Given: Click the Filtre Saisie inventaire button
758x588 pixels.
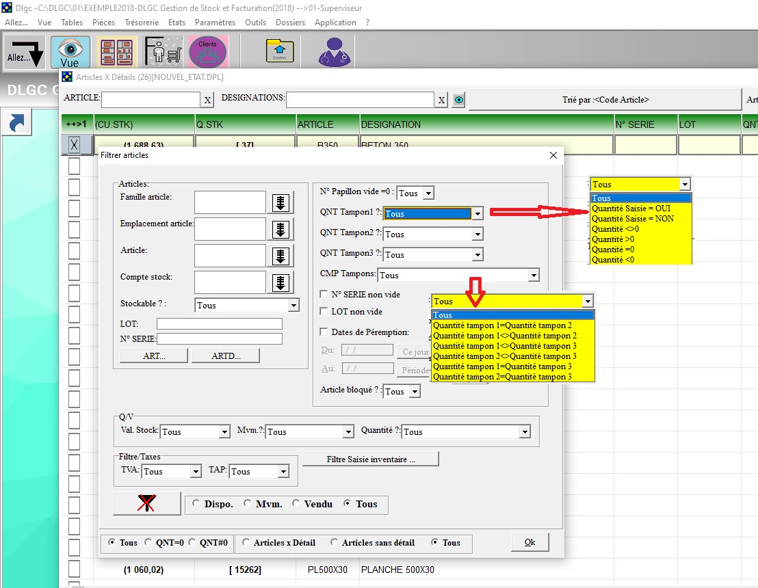Looking at the screenshot, I should click(x=370, y=459).
